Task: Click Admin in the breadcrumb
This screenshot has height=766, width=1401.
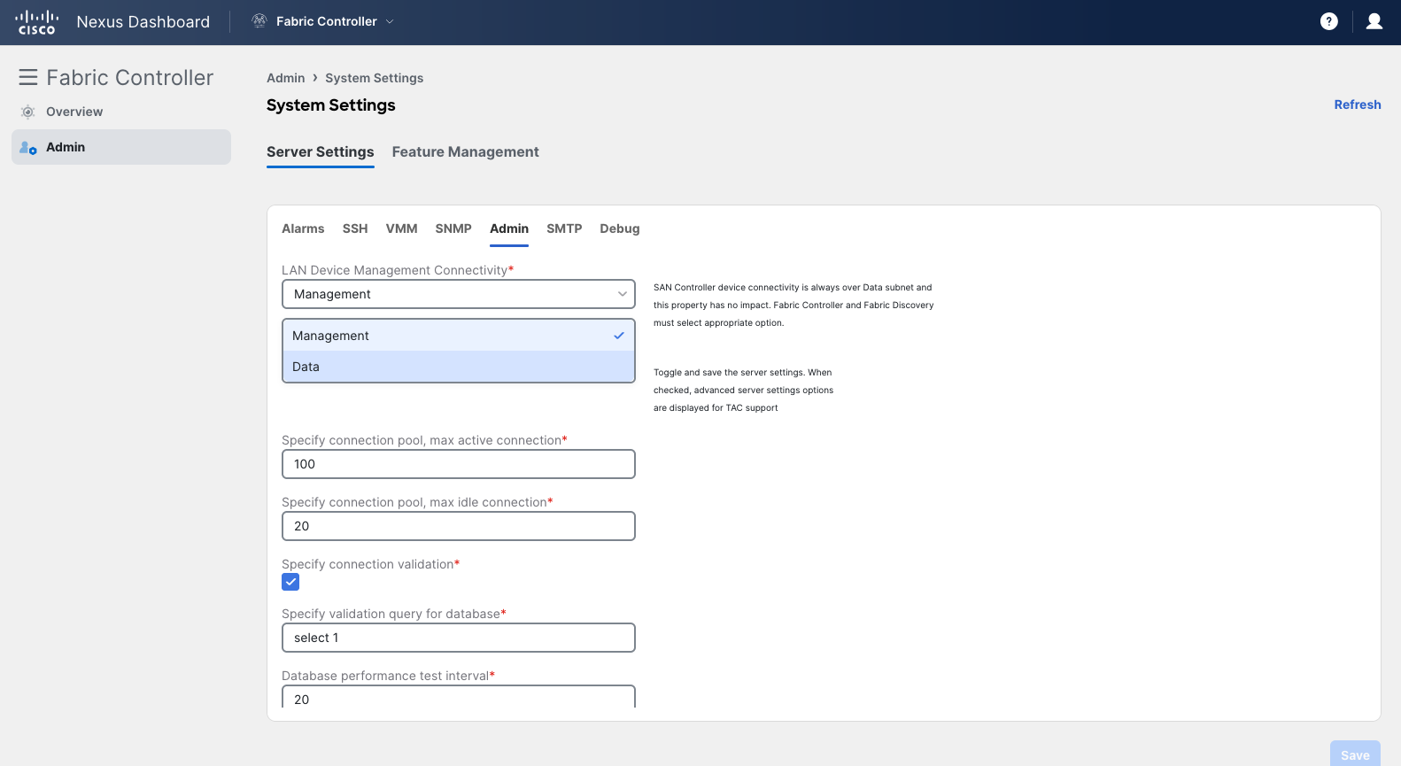Action: (286, 78)
